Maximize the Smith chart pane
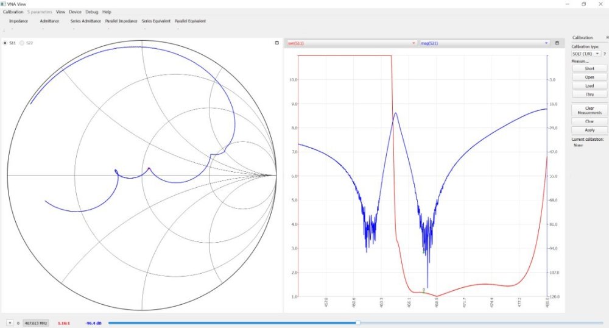 [x=277, y=43]
